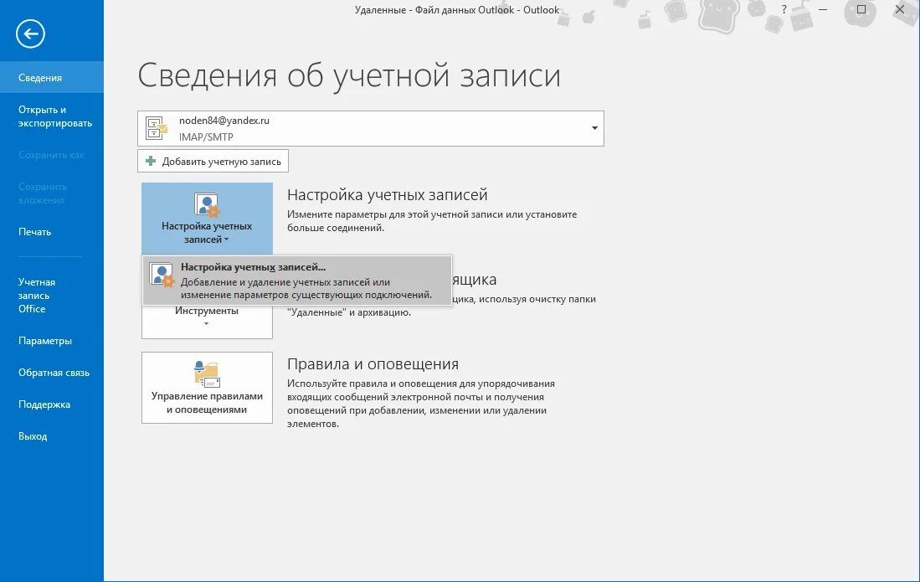Open Обратная связь from the sidebar

(x=52, y=373)
